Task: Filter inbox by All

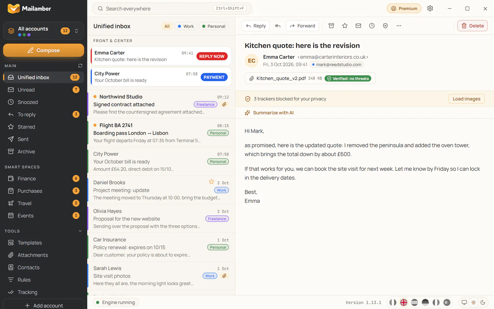Action: (167, 26)
